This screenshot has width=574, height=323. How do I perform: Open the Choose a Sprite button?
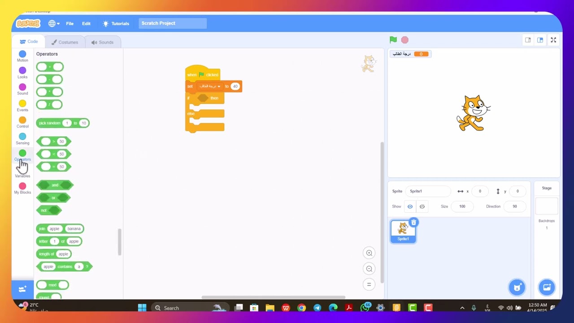pyautogui.click(x=517, y=288)
